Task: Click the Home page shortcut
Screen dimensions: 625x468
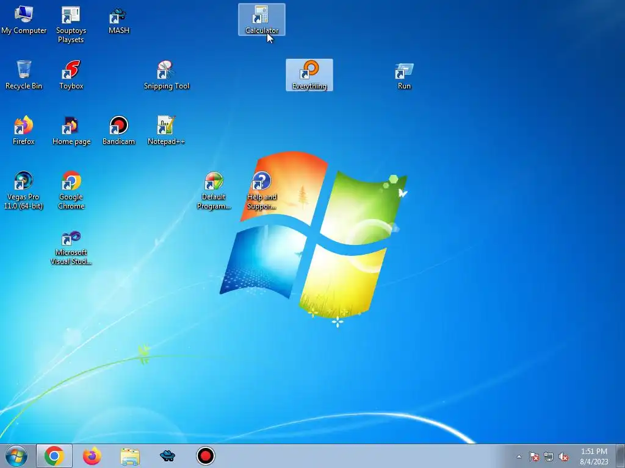Action: click(x=71, y=130)
